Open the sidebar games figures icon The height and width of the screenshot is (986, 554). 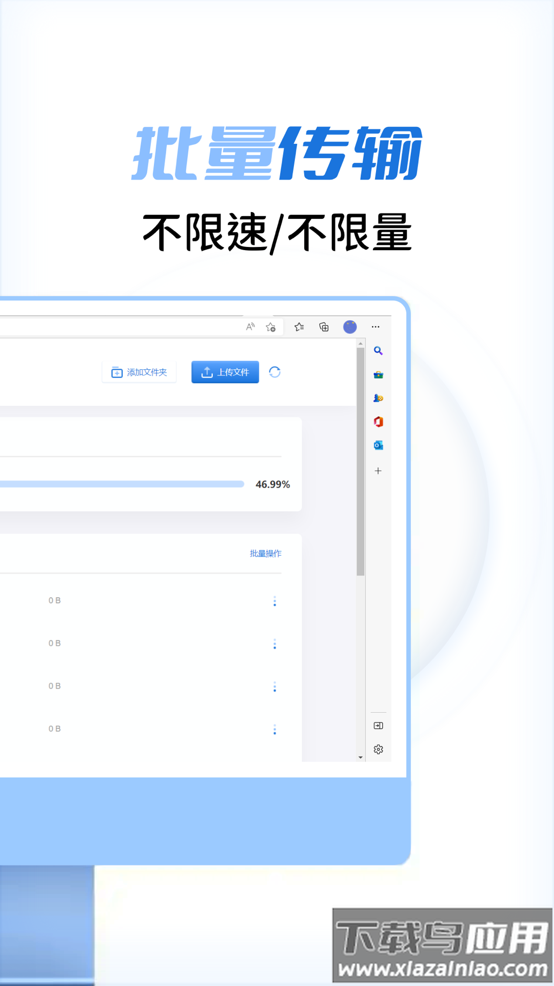pos(379,398)
